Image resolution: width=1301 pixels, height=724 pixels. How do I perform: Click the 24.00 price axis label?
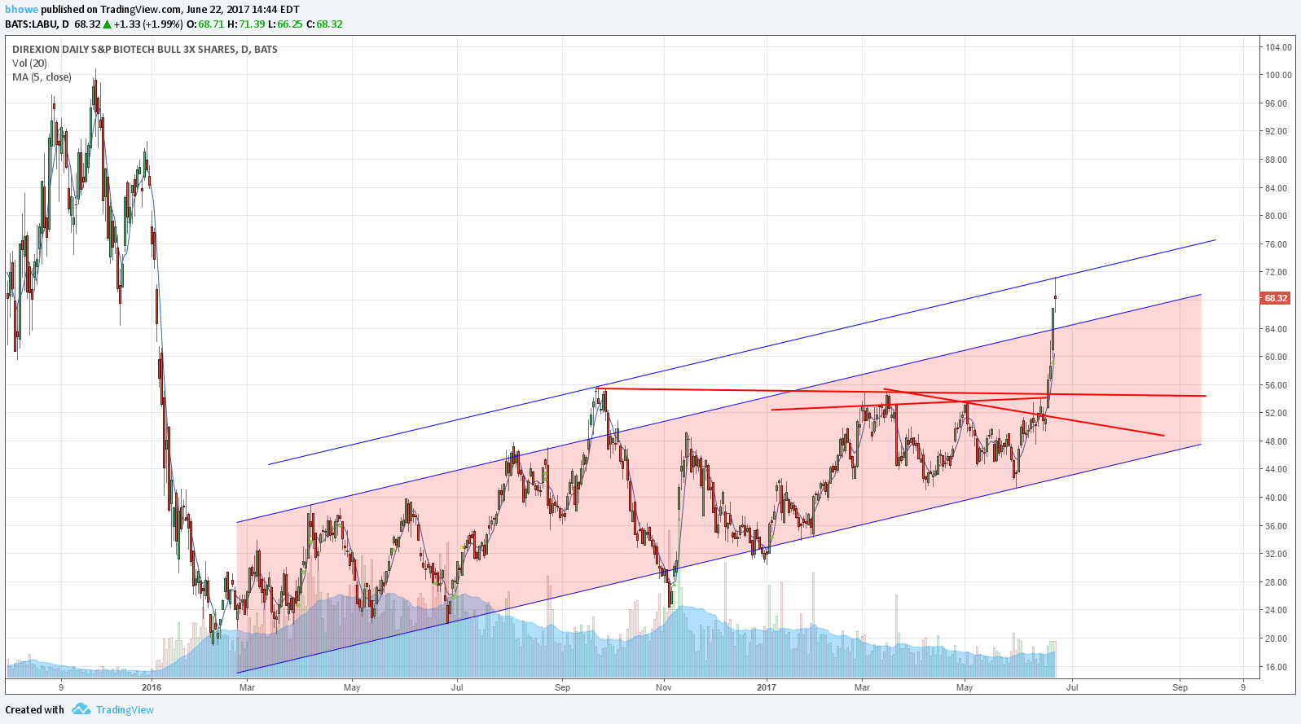tap(1277, 610)
